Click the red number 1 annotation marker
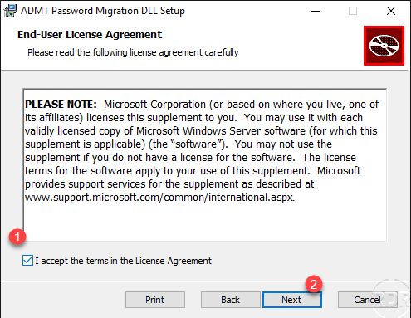Image resolution: width=411 pixels, height=318 pixels. (17, 237)
